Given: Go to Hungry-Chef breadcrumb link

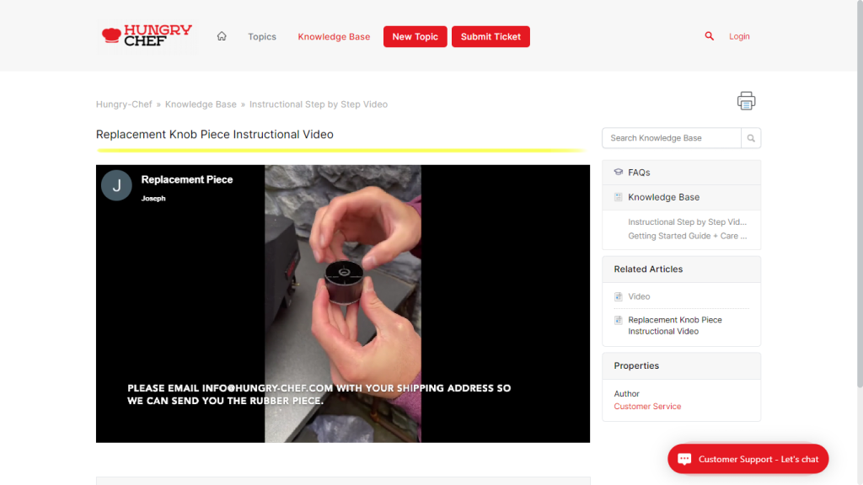Looking at the screenshot, I should coord(124,104).
